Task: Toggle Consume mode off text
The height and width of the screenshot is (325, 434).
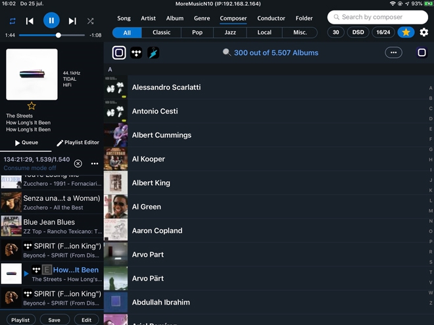Action: coord(30,168)
